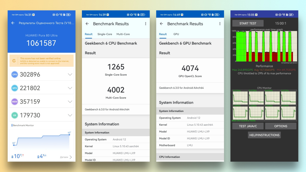Tap the MEM badge icon in AnTuTu
The height and width of the screenshot is (172, 306).
pyautogui.click(x=15, y=102)
